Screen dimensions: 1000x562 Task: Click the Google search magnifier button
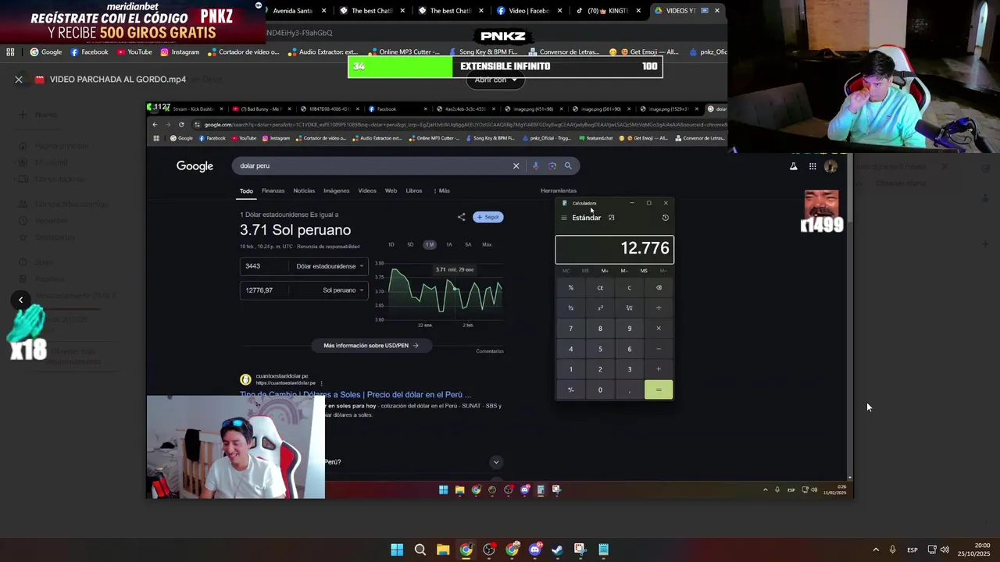click(568, 165)
